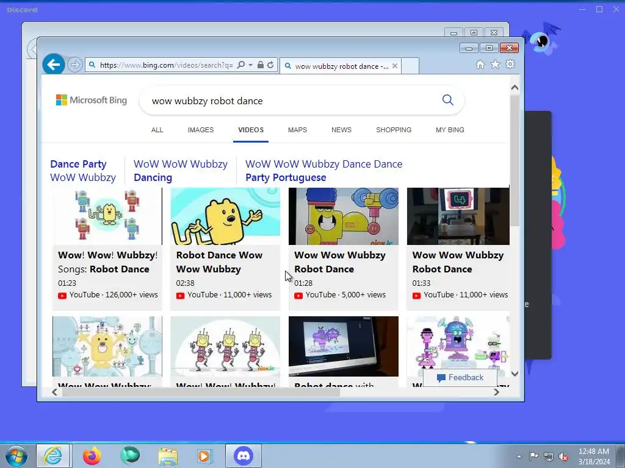Screen dimensions: 625x468
Task: Open the Windows Start orb
Action: pyautogui.click(x=16, y=456)
